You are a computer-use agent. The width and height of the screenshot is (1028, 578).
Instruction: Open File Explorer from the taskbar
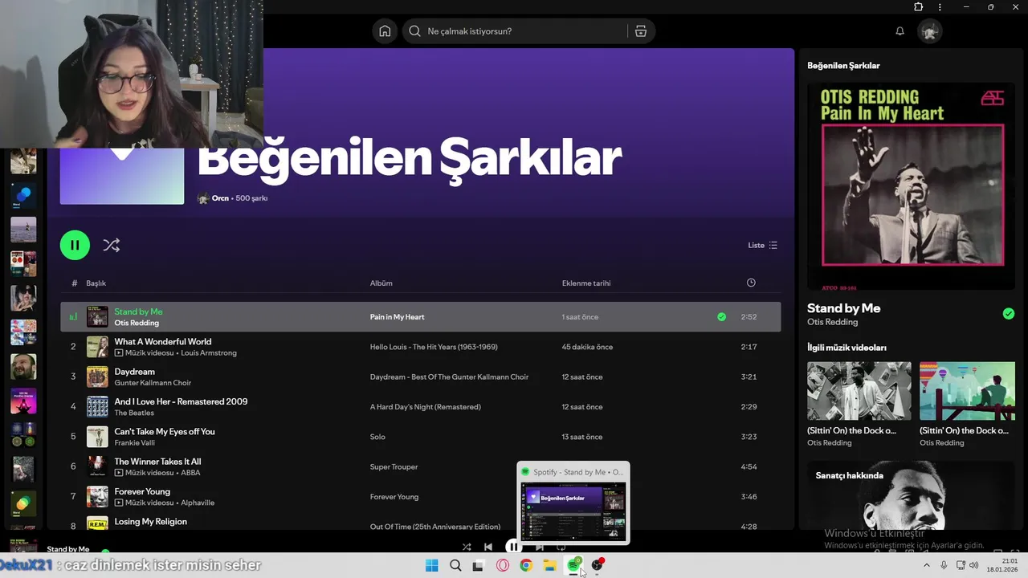[549, 565]
